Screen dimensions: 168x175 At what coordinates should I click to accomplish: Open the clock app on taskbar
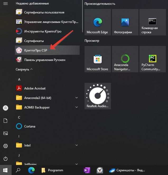(100, 170)
